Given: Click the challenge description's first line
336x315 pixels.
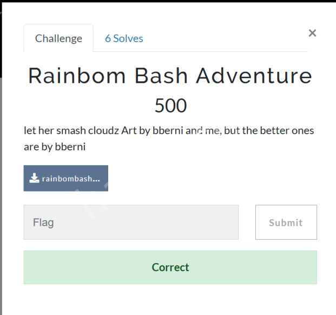Looking at the screenshot, I should (169, 131).
